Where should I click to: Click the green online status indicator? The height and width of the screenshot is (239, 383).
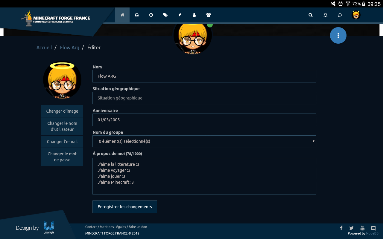210,25
